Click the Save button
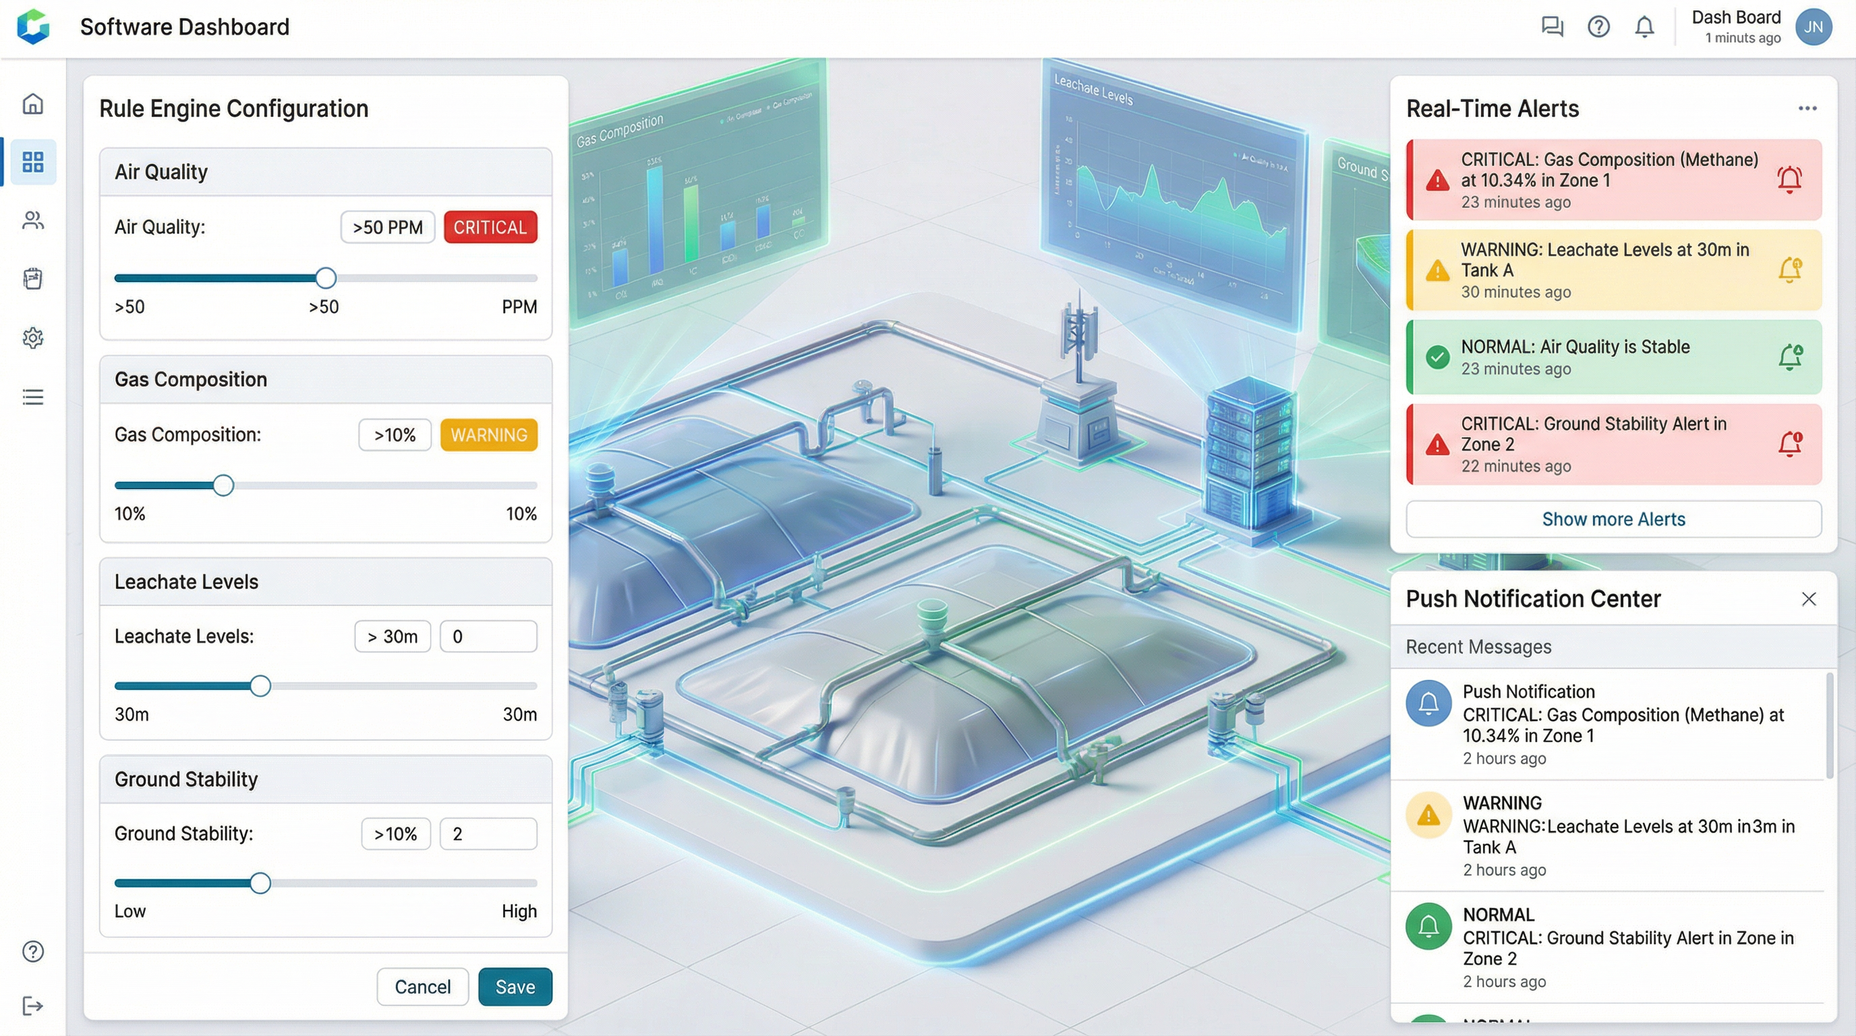Viewport: 1856px width, 1036px height. tap(515, 986)
